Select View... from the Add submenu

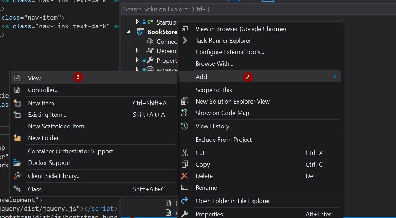tap(36, 78)
